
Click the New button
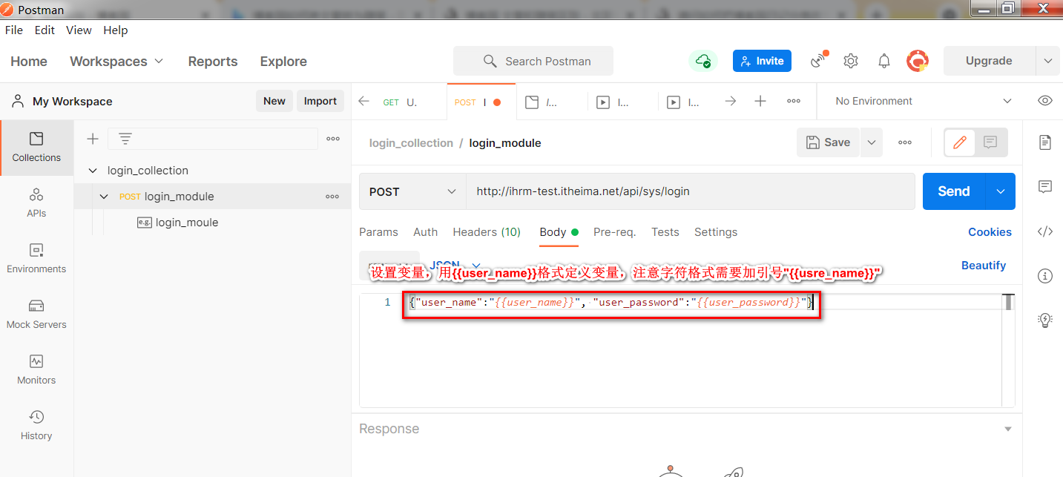274,101
